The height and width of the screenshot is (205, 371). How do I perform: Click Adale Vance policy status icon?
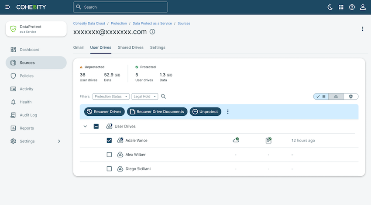pos(268,140)
